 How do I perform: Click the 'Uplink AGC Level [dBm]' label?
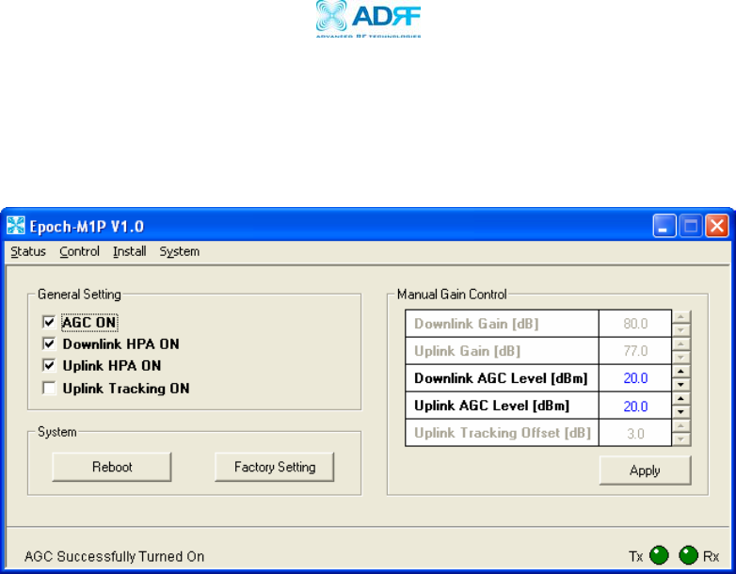tap(491, 406)
